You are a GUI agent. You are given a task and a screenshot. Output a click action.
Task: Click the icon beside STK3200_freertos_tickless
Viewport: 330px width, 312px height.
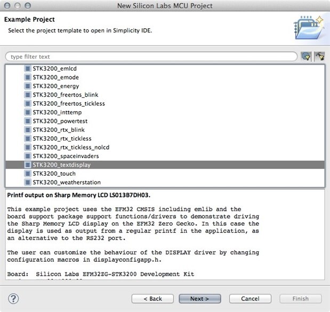point(27,104)
